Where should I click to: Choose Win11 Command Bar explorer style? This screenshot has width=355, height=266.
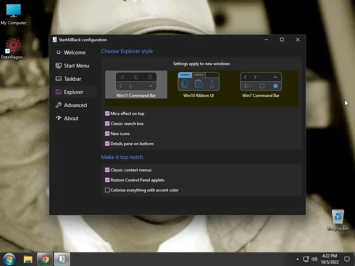point(136,85)
